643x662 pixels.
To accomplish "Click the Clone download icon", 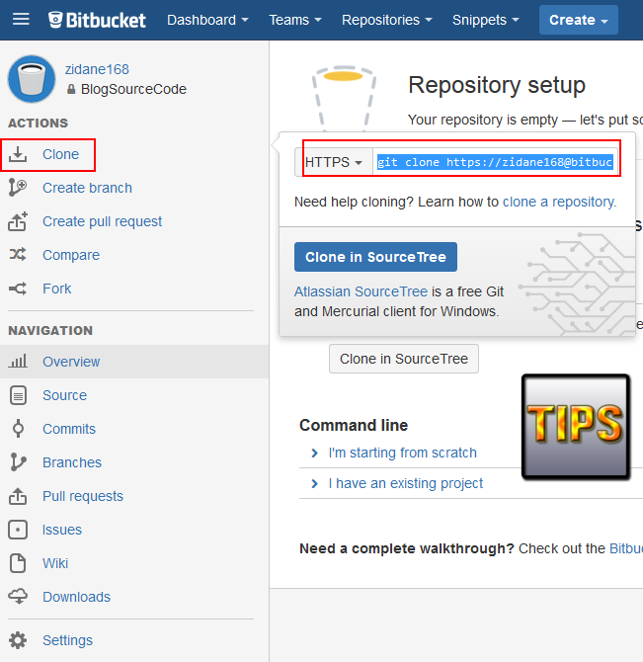I will [x=18, y=154].
